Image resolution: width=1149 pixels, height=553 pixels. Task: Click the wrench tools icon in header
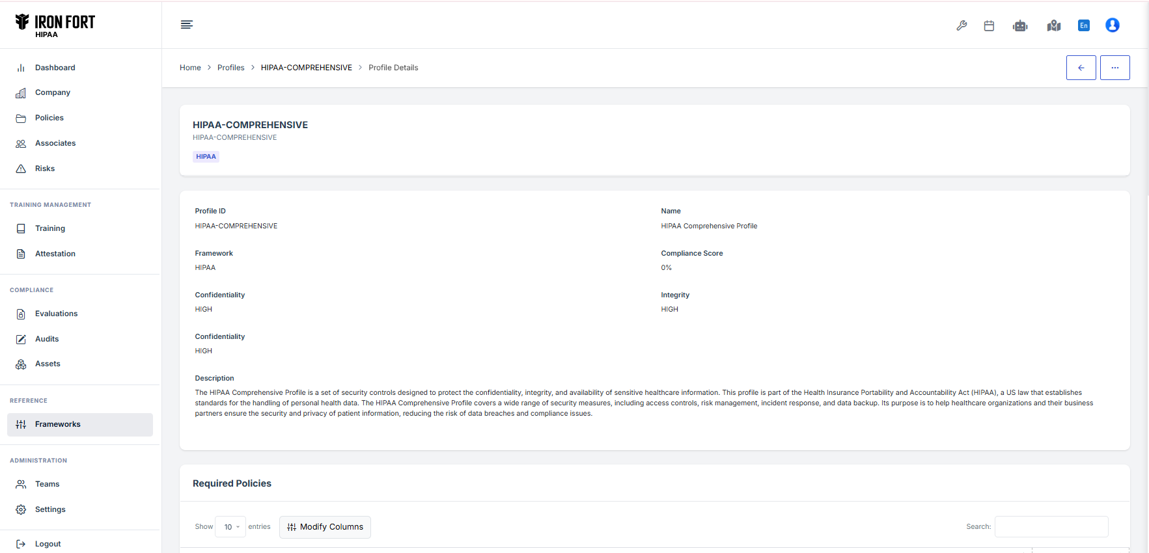pos(962,25)
